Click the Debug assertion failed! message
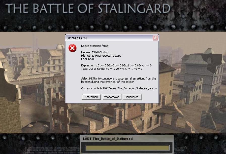The height and width of the screenshot is (154, 226). coord(95,46)
